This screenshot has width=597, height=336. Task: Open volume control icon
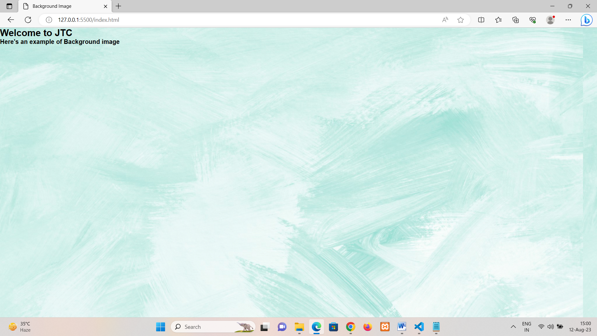pyautogui.click(x=550, y=327)
